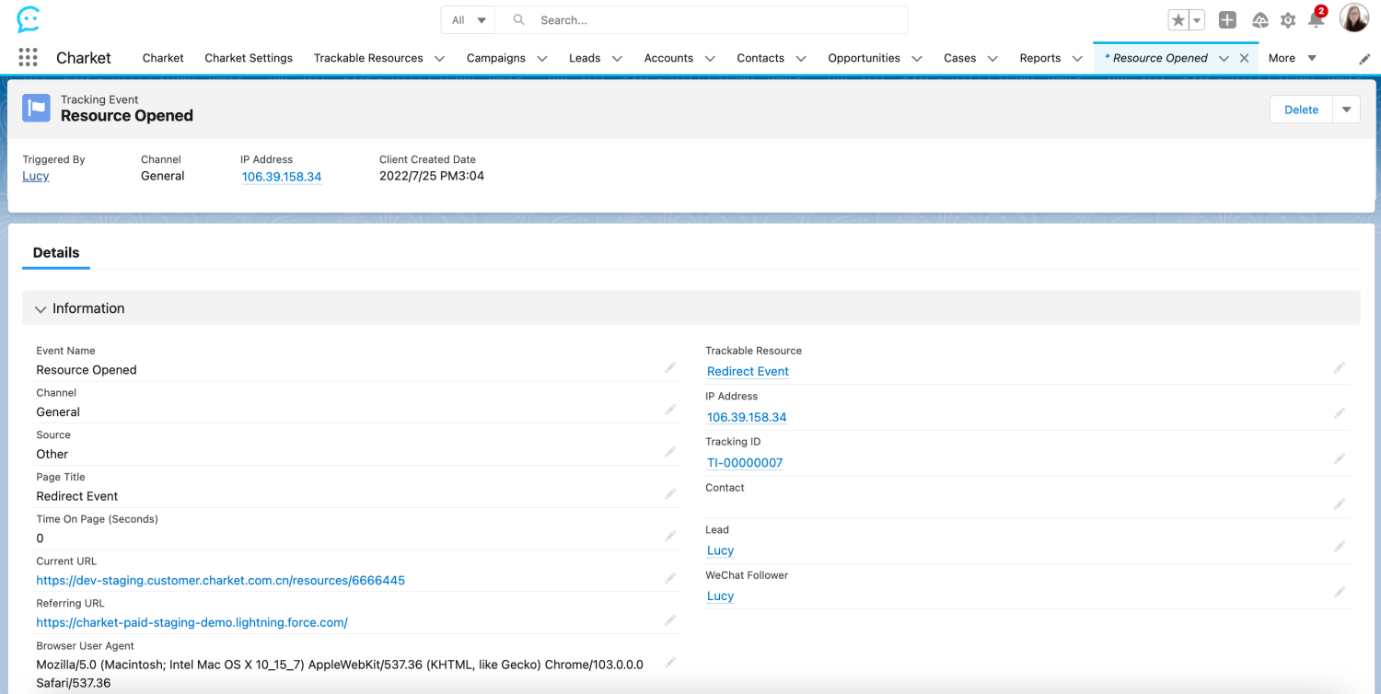Open the Triggered By Lucy link

[36, 176]
